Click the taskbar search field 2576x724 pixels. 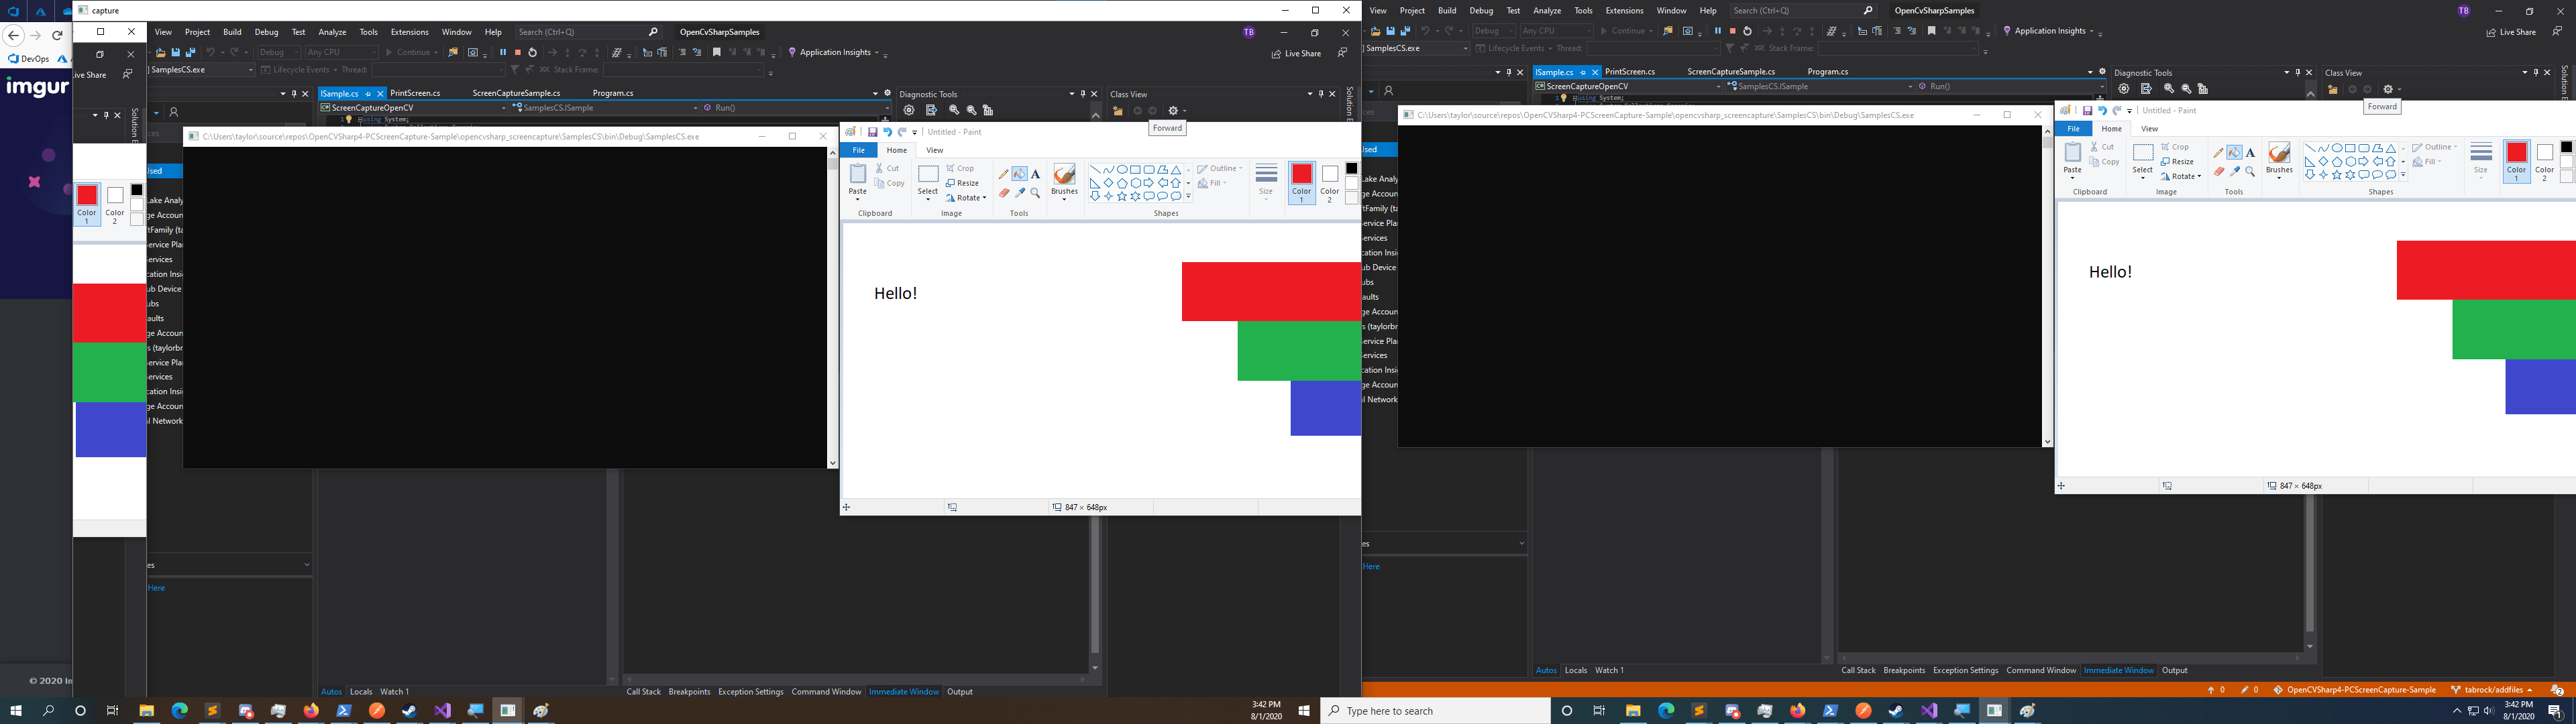point(1430,711)
